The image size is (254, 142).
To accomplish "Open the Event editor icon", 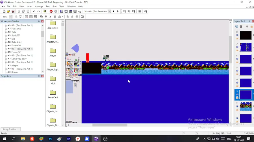I will click(71, 12).
